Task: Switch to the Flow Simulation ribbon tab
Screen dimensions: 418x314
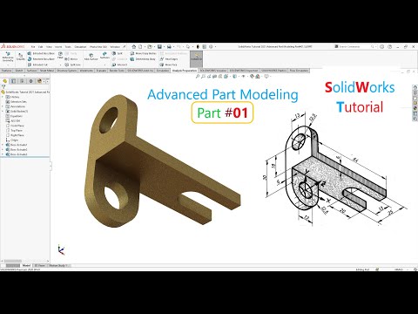Action: click(299, 71)
